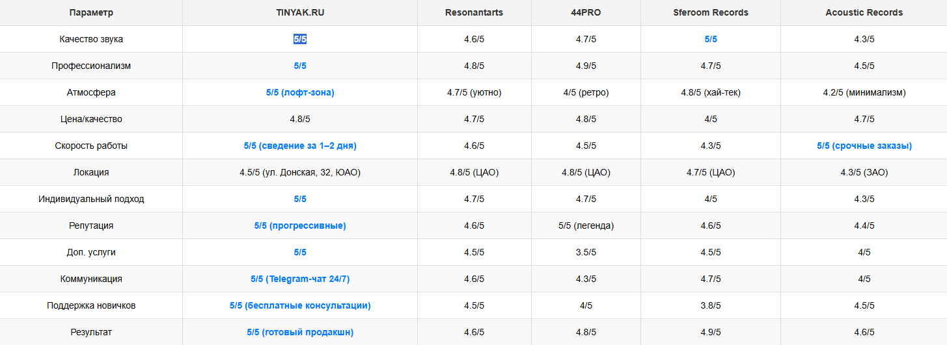
Task: Click the Sferoom Records column header
Action: pos(711,12)
